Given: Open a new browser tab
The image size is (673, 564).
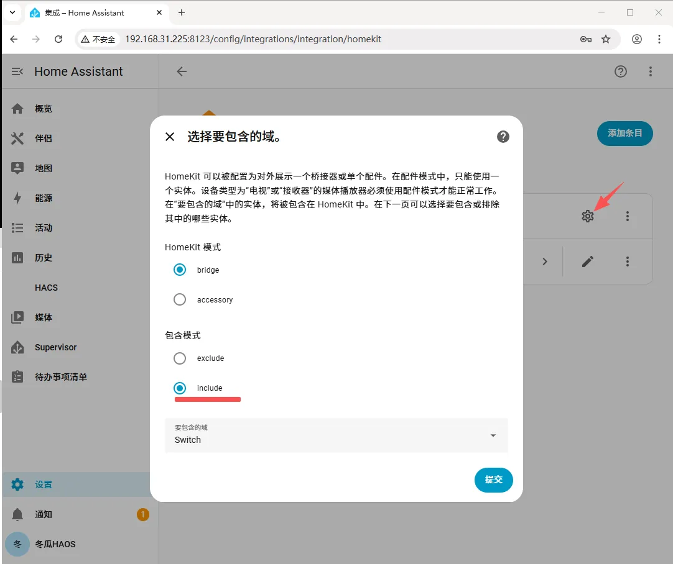Looking at the screenshot, I should (182, 12).
